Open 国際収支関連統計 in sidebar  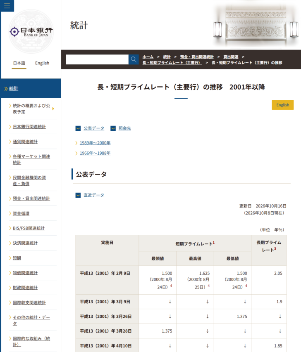coord(29,302)
